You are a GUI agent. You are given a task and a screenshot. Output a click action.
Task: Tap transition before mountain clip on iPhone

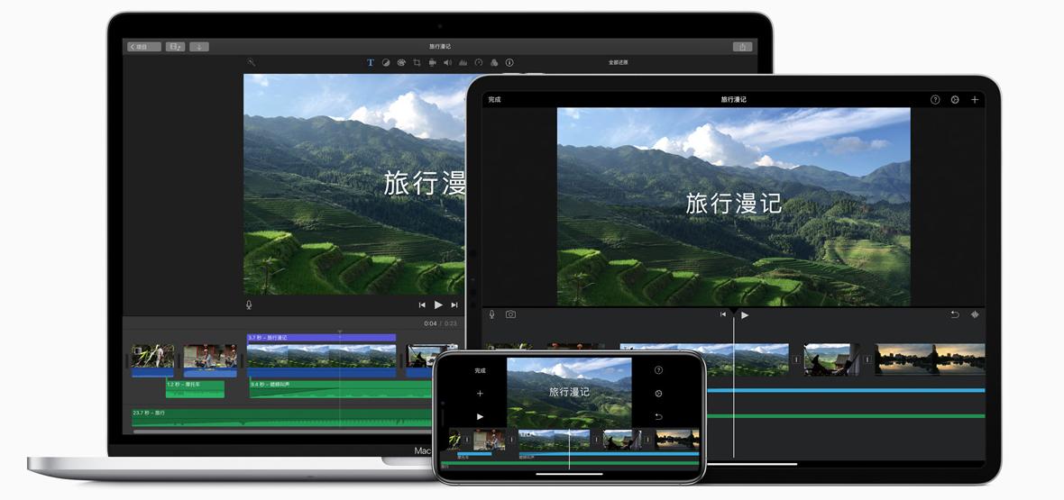pyautogui.click(x=512, y=440)
